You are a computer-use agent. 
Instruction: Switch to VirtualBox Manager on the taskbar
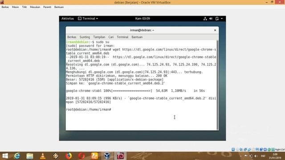pyautogui.click(x=107, y=156)
